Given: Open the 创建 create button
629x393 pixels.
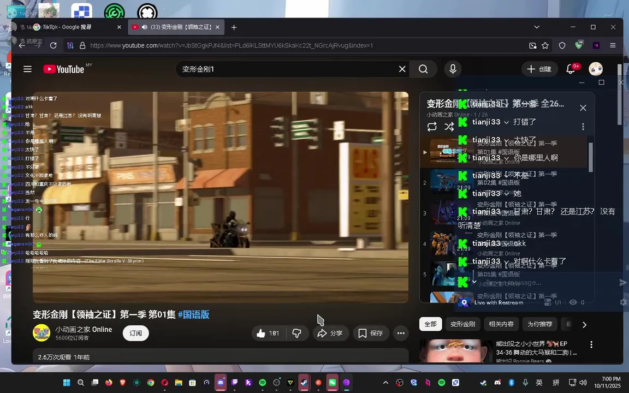Looking at the screenshot, I should coord(539,69).
